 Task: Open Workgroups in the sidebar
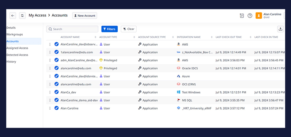[x=15, y=34]
